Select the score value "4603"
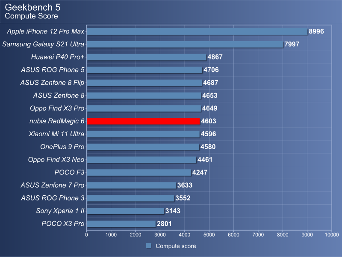Image resolution: width=342 pixels, height=257 pixels. coord(209,121)
